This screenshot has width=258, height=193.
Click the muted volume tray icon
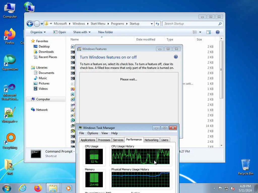click(233, 188)
